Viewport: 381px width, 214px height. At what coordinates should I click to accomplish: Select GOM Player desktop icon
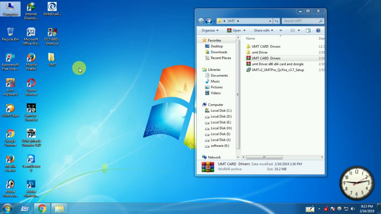pos(10,110)
